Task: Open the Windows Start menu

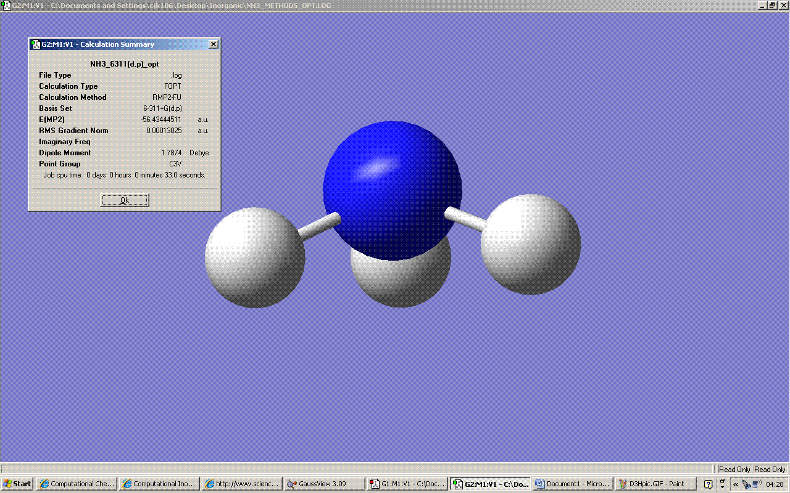Action: [x=17, y=484]
